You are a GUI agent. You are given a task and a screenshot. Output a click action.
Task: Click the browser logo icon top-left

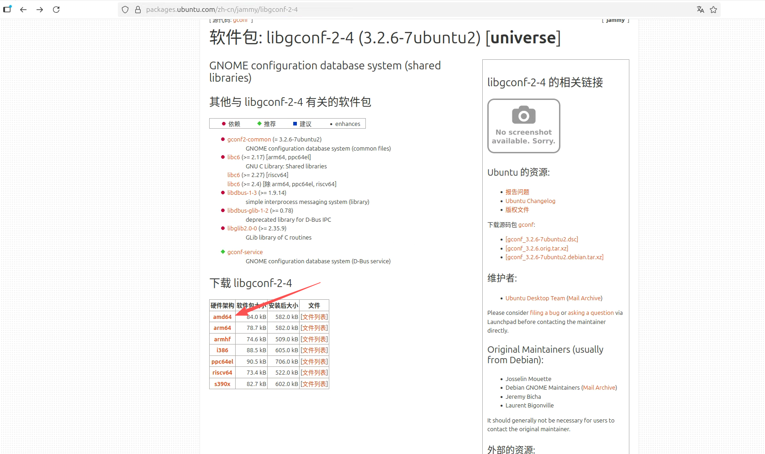tap(7, 9)
